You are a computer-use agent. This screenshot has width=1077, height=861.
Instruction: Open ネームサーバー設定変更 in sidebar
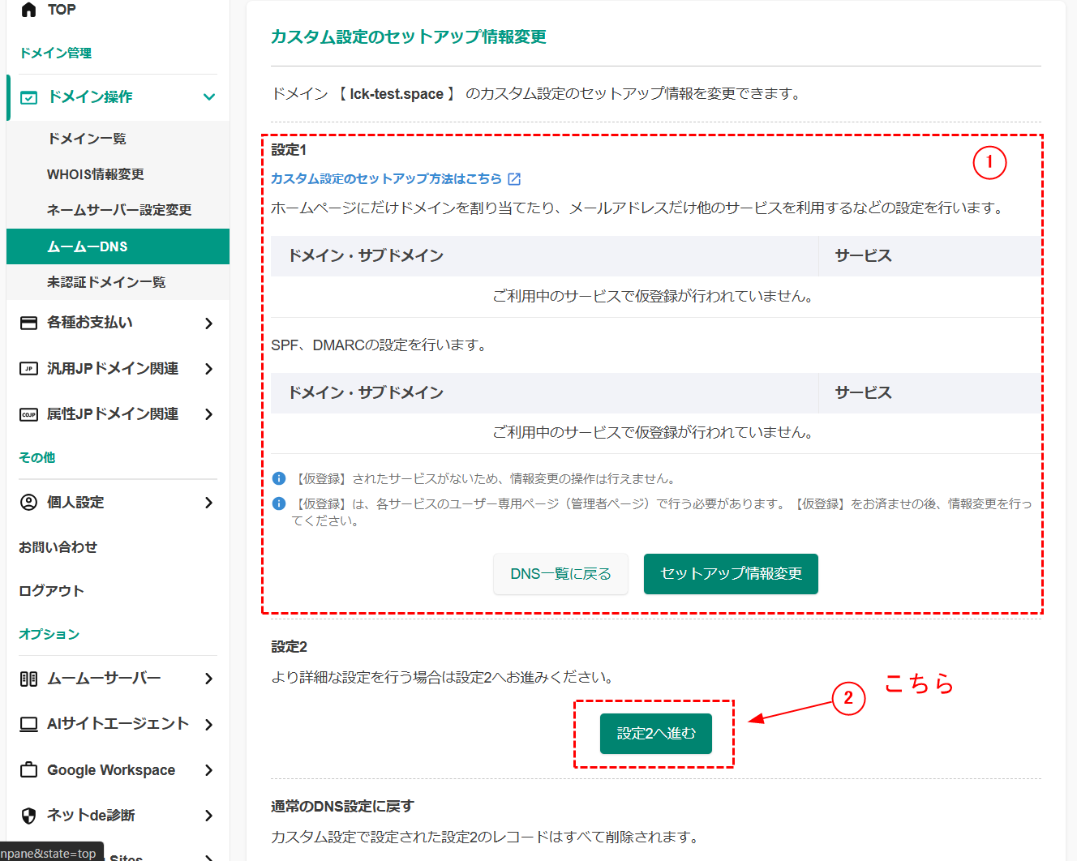(118, 210)
